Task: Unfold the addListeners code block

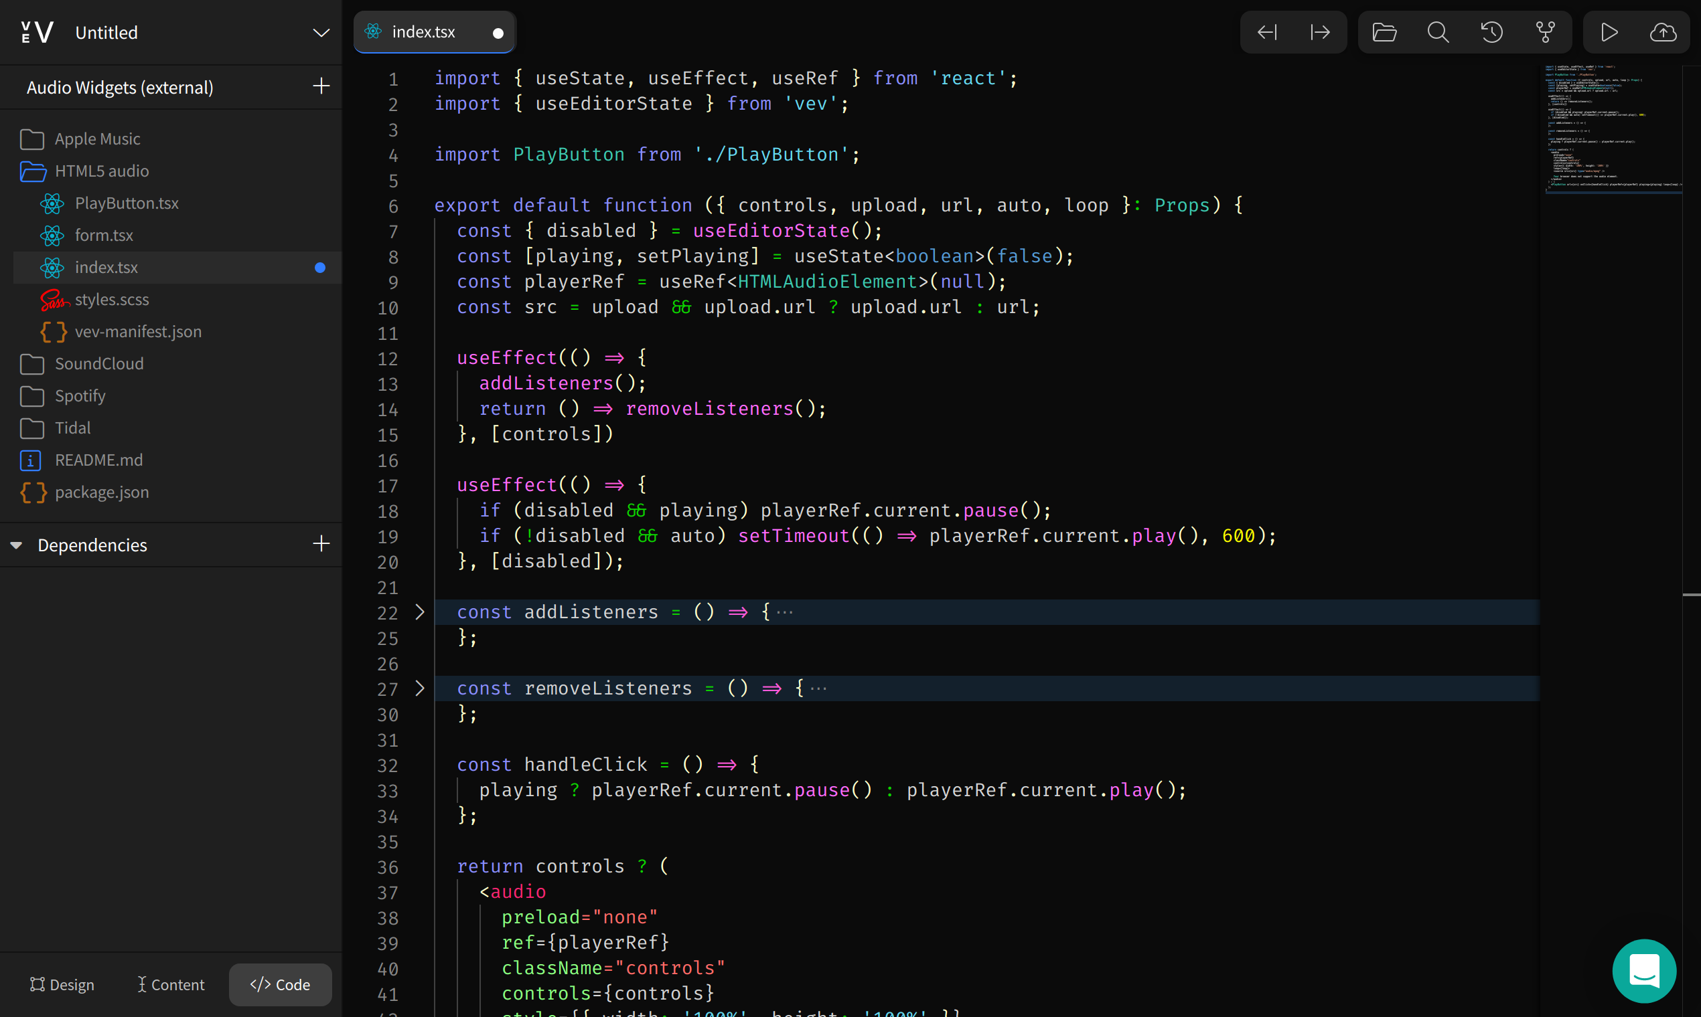Action: [x=421, y=612]
